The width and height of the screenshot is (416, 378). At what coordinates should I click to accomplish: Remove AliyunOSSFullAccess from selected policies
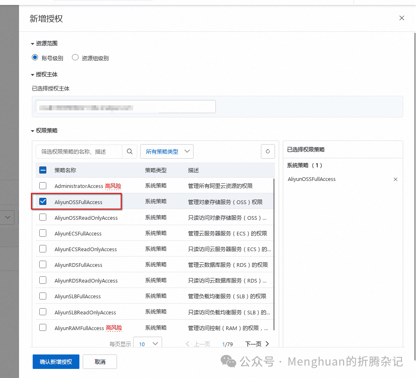(x=396, y=179)
